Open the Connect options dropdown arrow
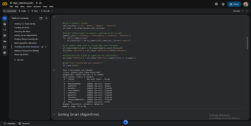Viewport: 251px width, 126px height. pyautogui.click(x=243, y=11)
